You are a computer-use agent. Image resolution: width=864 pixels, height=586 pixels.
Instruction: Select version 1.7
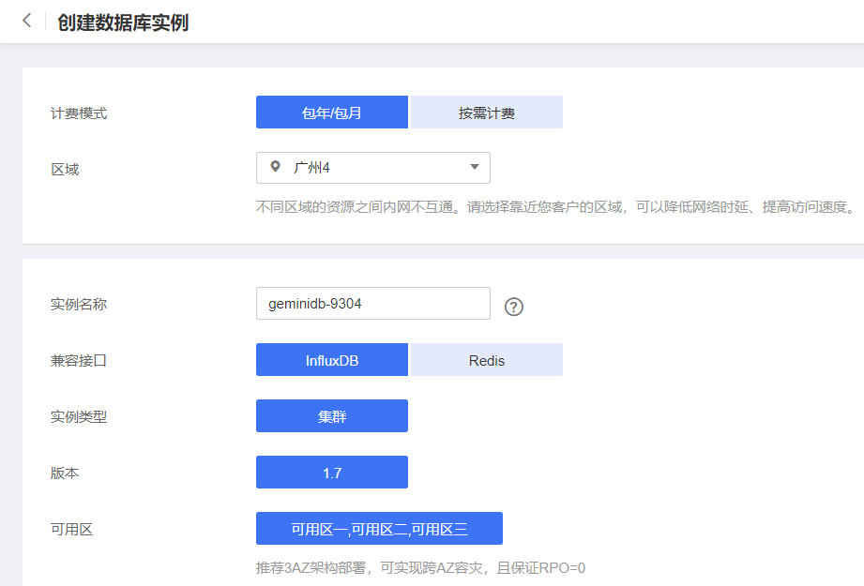pos(332,473)
